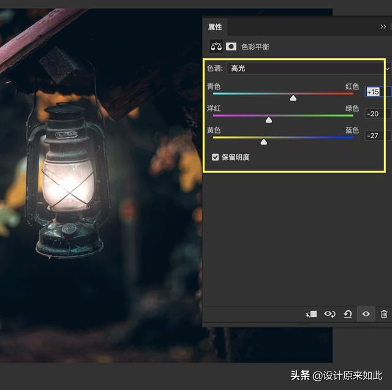
Task: Click the clip to layer icon
Action: [311, 314]
